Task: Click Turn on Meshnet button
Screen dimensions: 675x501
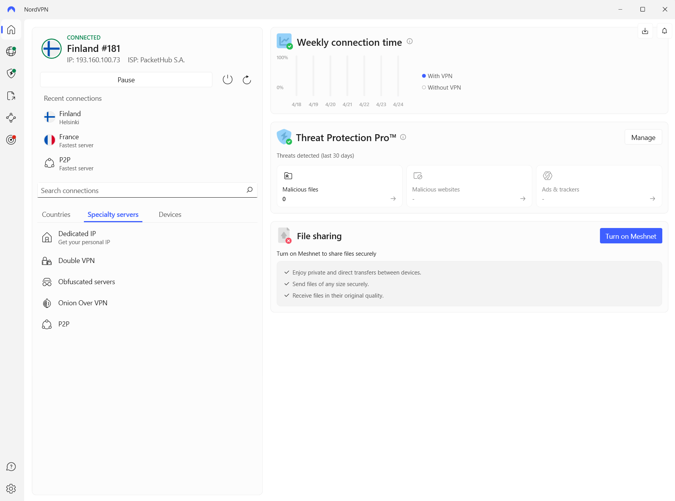Action: click(631, 236)
